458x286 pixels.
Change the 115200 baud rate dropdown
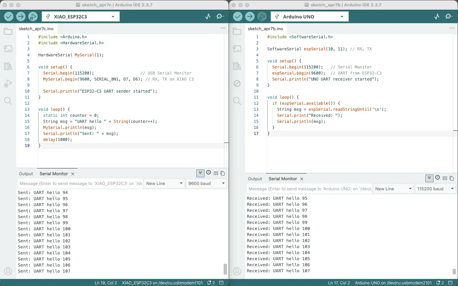tap(435, 189)
